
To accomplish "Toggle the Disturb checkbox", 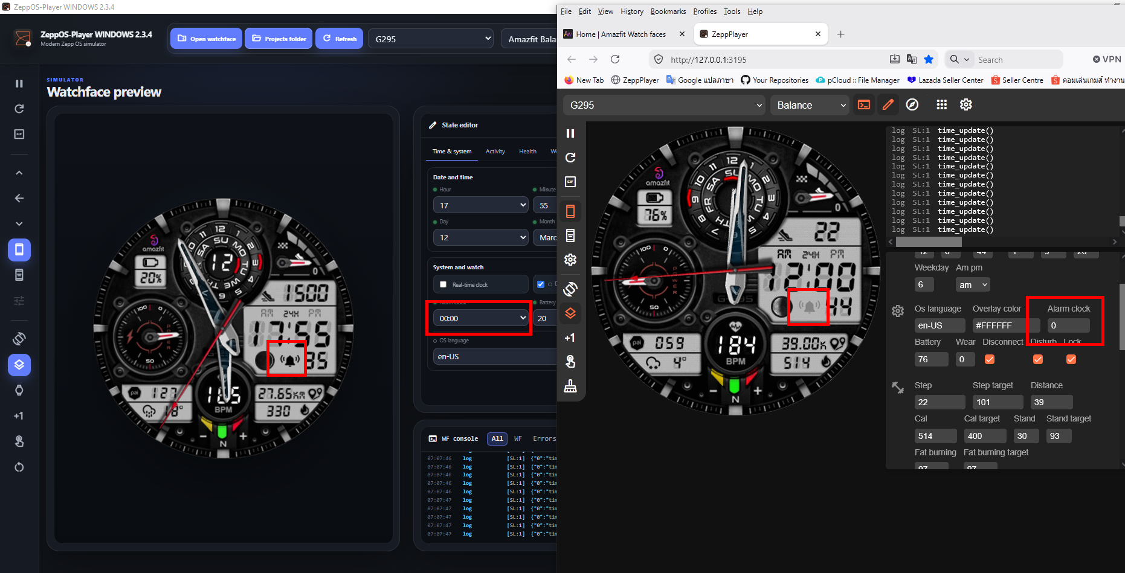I will pyautogui.click(x=1038, y=359).
